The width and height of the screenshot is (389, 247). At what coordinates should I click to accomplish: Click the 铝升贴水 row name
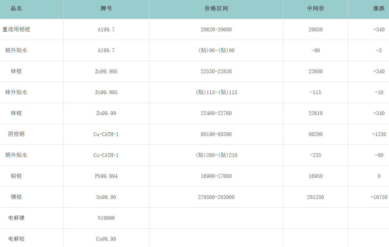pos(16,50)
